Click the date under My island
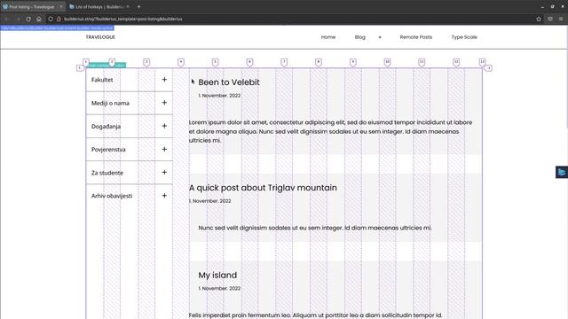 coord(219,288)
